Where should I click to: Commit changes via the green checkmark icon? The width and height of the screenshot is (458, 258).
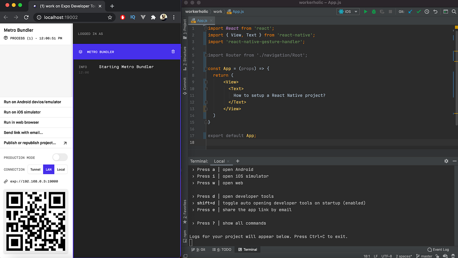419,11
